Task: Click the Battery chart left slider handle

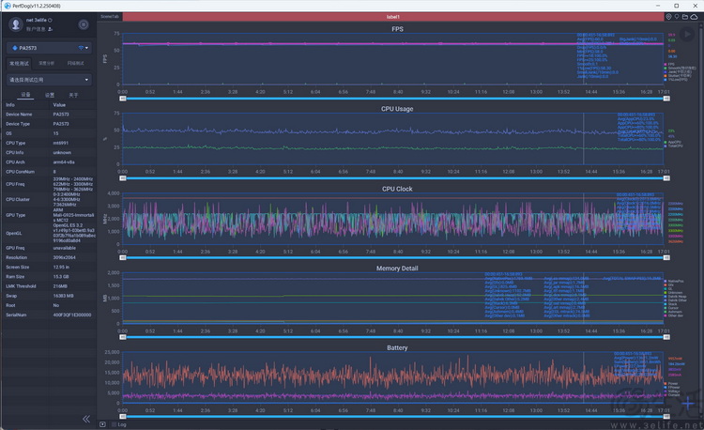Action: point(123,417)
